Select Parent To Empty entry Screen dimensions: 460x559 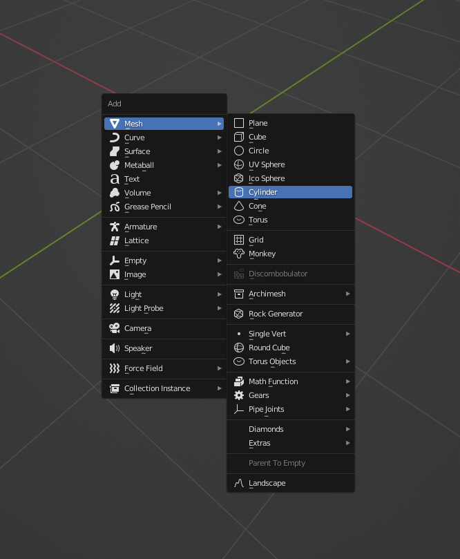point(290,463)
